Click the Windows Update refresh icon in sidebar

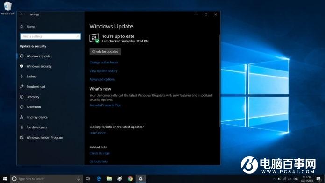click(x=21, y=56)
